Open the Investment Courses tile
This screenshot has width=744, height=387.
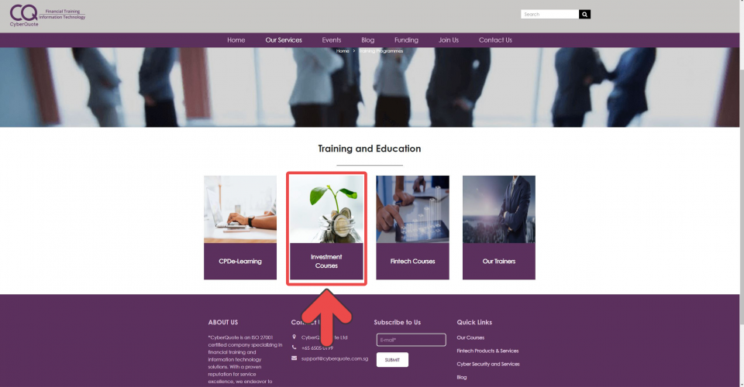click(326, 228)
